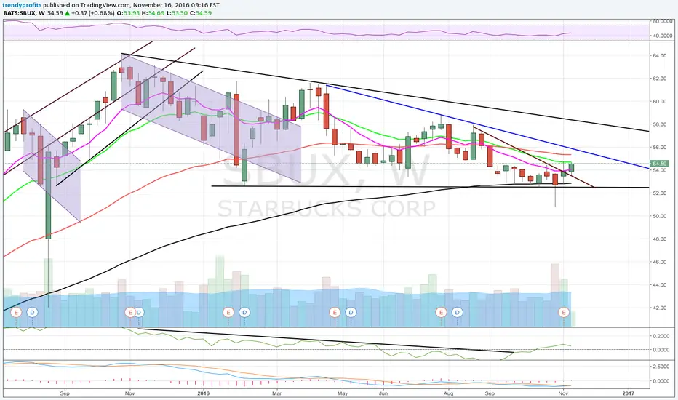Click the Aug label on the time axis
Viewport: 678px width, 400px height.
click(448, 393)
